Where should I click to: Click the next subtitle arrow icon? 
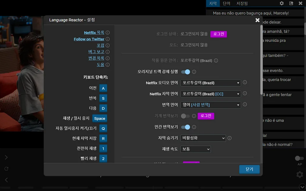pos(6,157)
